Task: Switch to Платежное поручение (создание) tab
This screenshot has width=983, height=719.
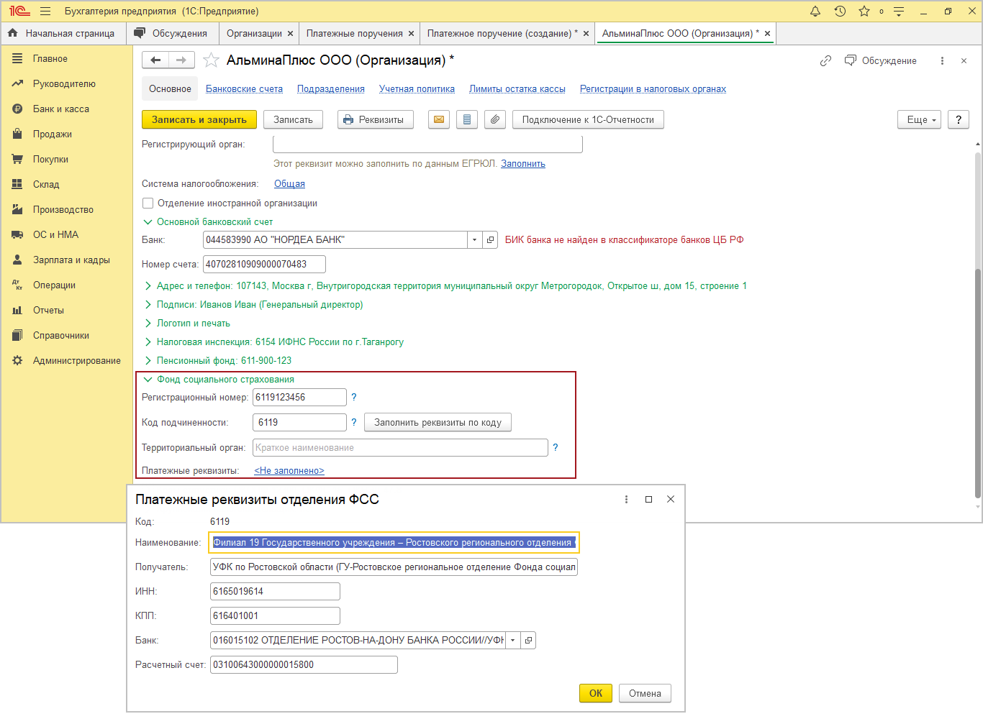Action: click(503, 34)
